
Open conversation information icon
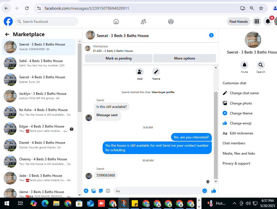[x=211, y=35]
